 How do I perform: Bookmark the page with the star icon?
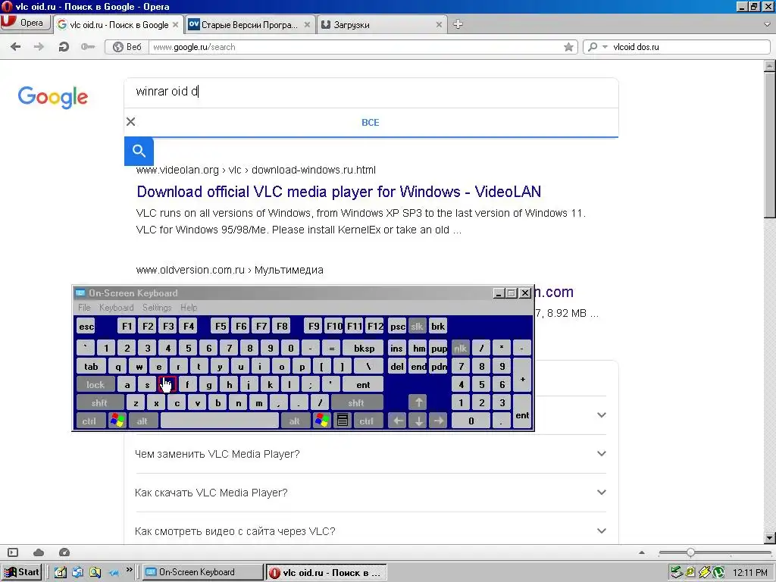tap(568, 47)
